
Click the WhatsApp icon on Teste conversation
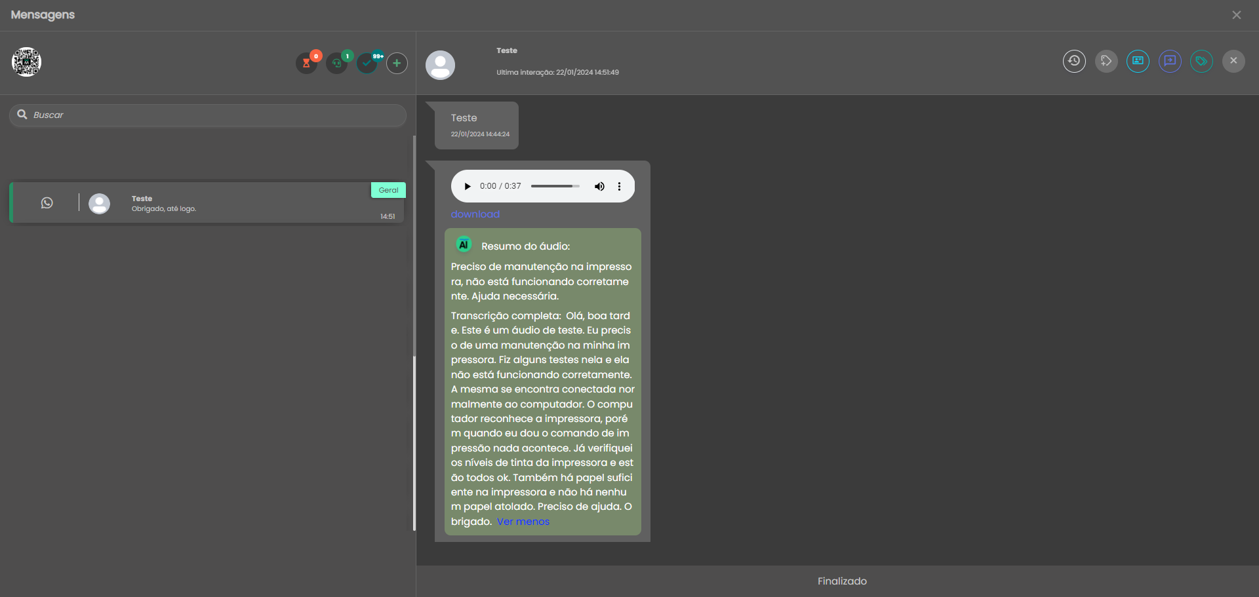click(x=47, y=203)
